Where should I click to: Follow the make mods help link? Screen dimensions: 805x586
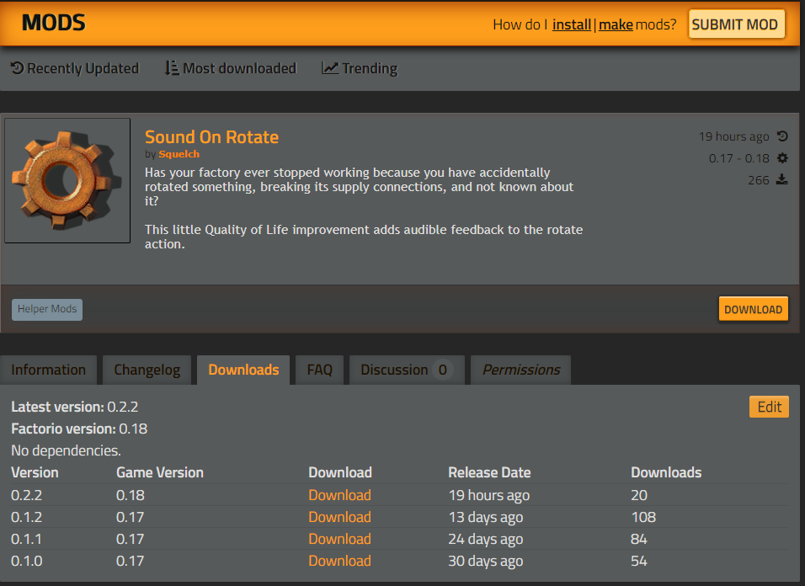click(x=616, y=24)
